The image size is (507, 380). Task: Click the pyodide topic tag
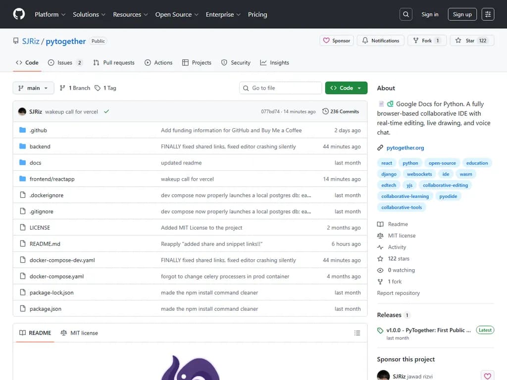tap(448, 196)
